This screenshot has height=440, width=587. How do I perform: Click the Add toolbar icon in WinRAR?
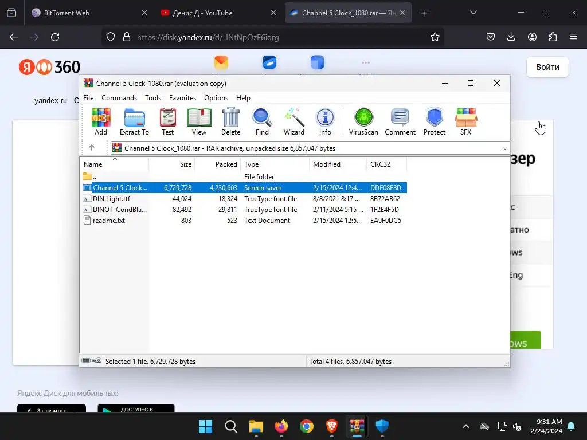[x=101, y=121]
